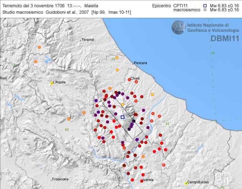Click the Frosinone city label
Image resolution: width=242 pixels, height=189 pixels.
pos(61,179)
